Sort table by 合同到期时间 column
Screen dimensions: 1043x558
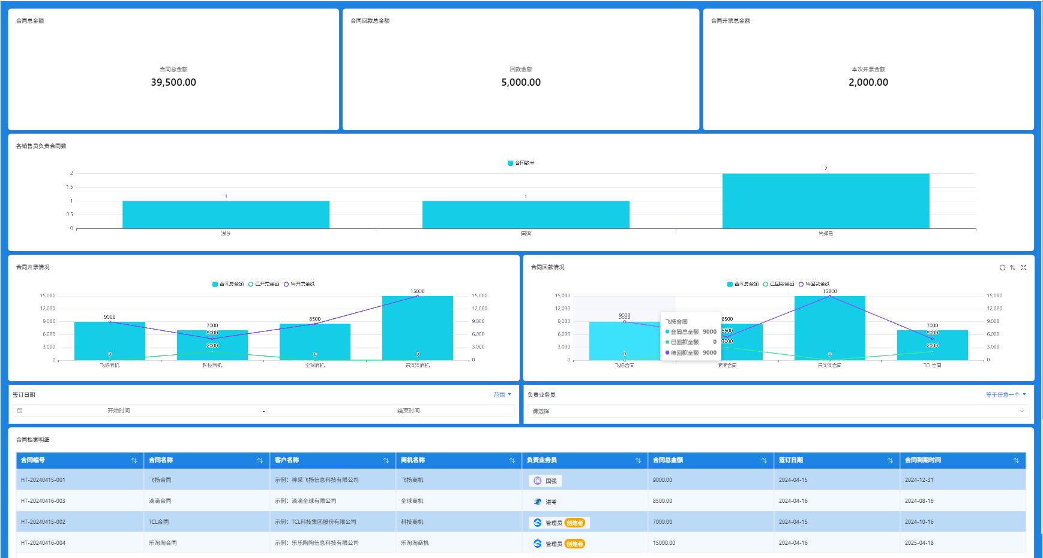tap(1016, 461)
